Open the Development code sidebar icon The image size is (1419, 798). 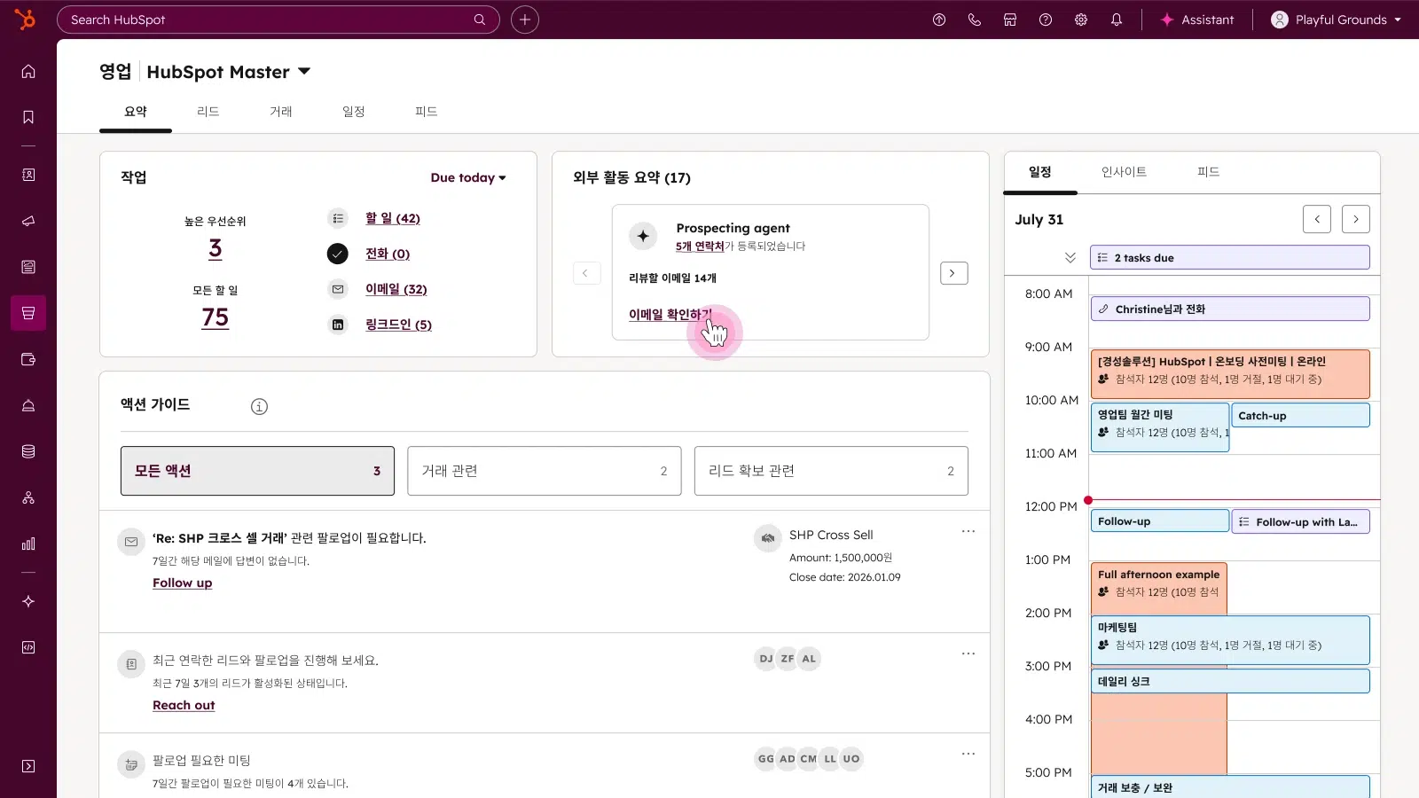click(28, 647)
